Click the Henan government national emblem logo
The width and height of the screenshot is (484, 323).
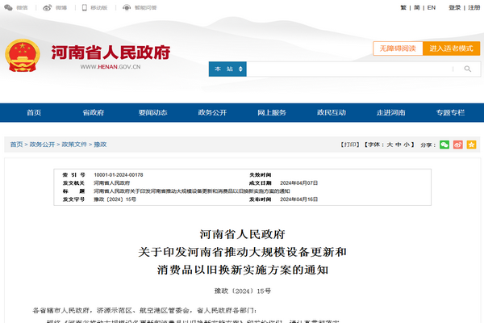pos(23,54)
